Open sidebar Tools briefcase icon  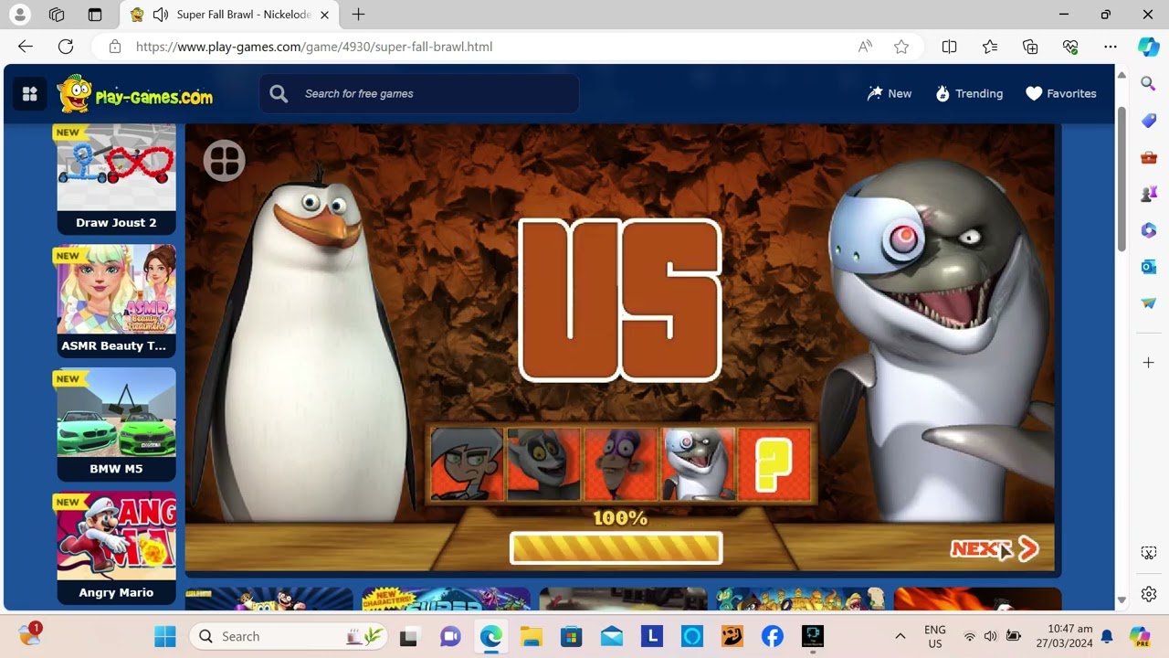[x=1149, y=157]
